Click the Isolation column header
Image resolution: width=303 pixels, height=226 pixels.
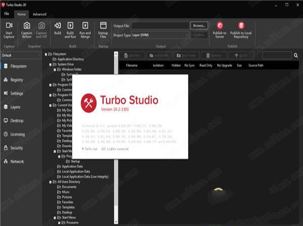click(158, 66)
